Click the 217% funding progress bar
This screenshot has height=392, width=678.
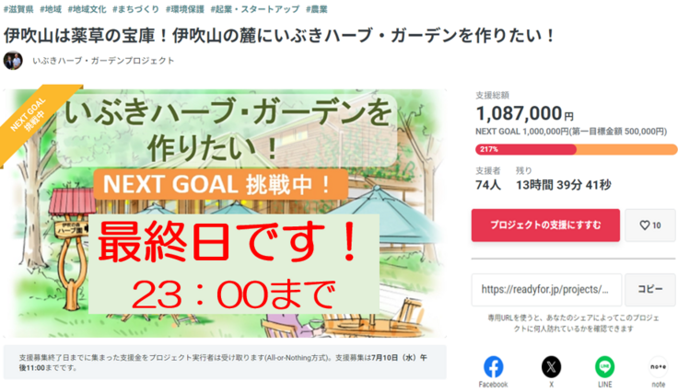[x=576, y=149]
